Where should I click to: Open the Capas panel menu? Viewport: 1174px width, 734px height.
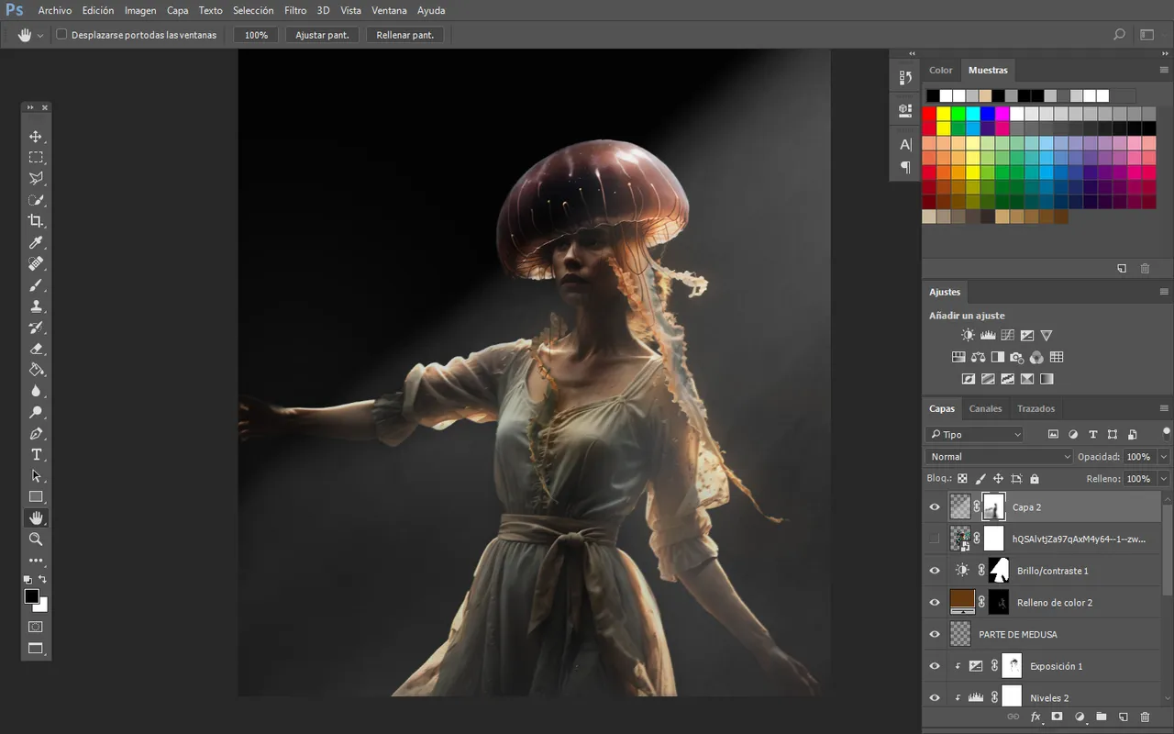point(1164,408)
